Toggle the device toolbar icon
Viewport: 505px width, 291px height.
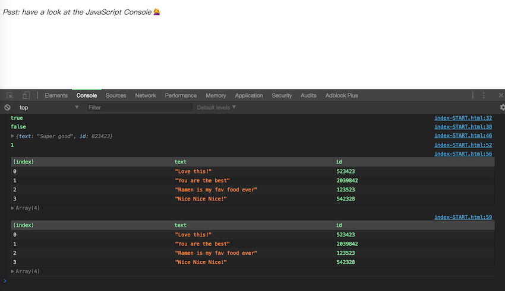(x=26, y=95)
